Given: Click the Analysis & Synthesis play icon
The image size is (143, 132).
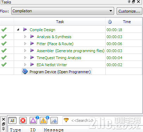Looking at the screenshot, I should coord(32,36).
